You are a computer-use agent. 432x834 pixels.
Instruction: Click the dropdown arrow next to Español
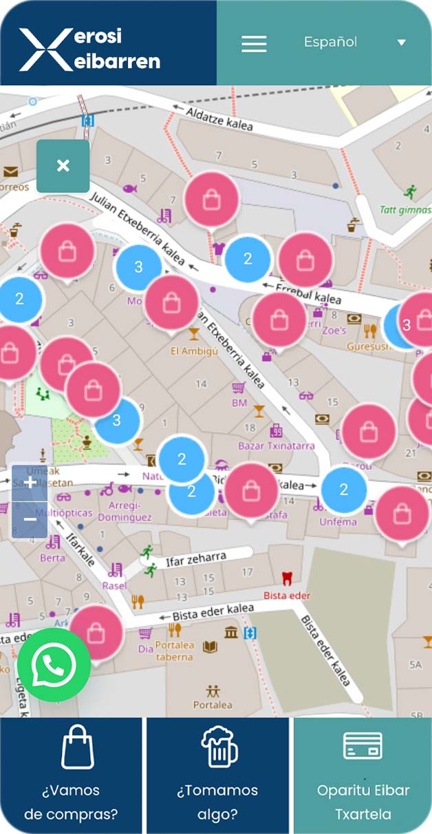click(x=402, y=43)
